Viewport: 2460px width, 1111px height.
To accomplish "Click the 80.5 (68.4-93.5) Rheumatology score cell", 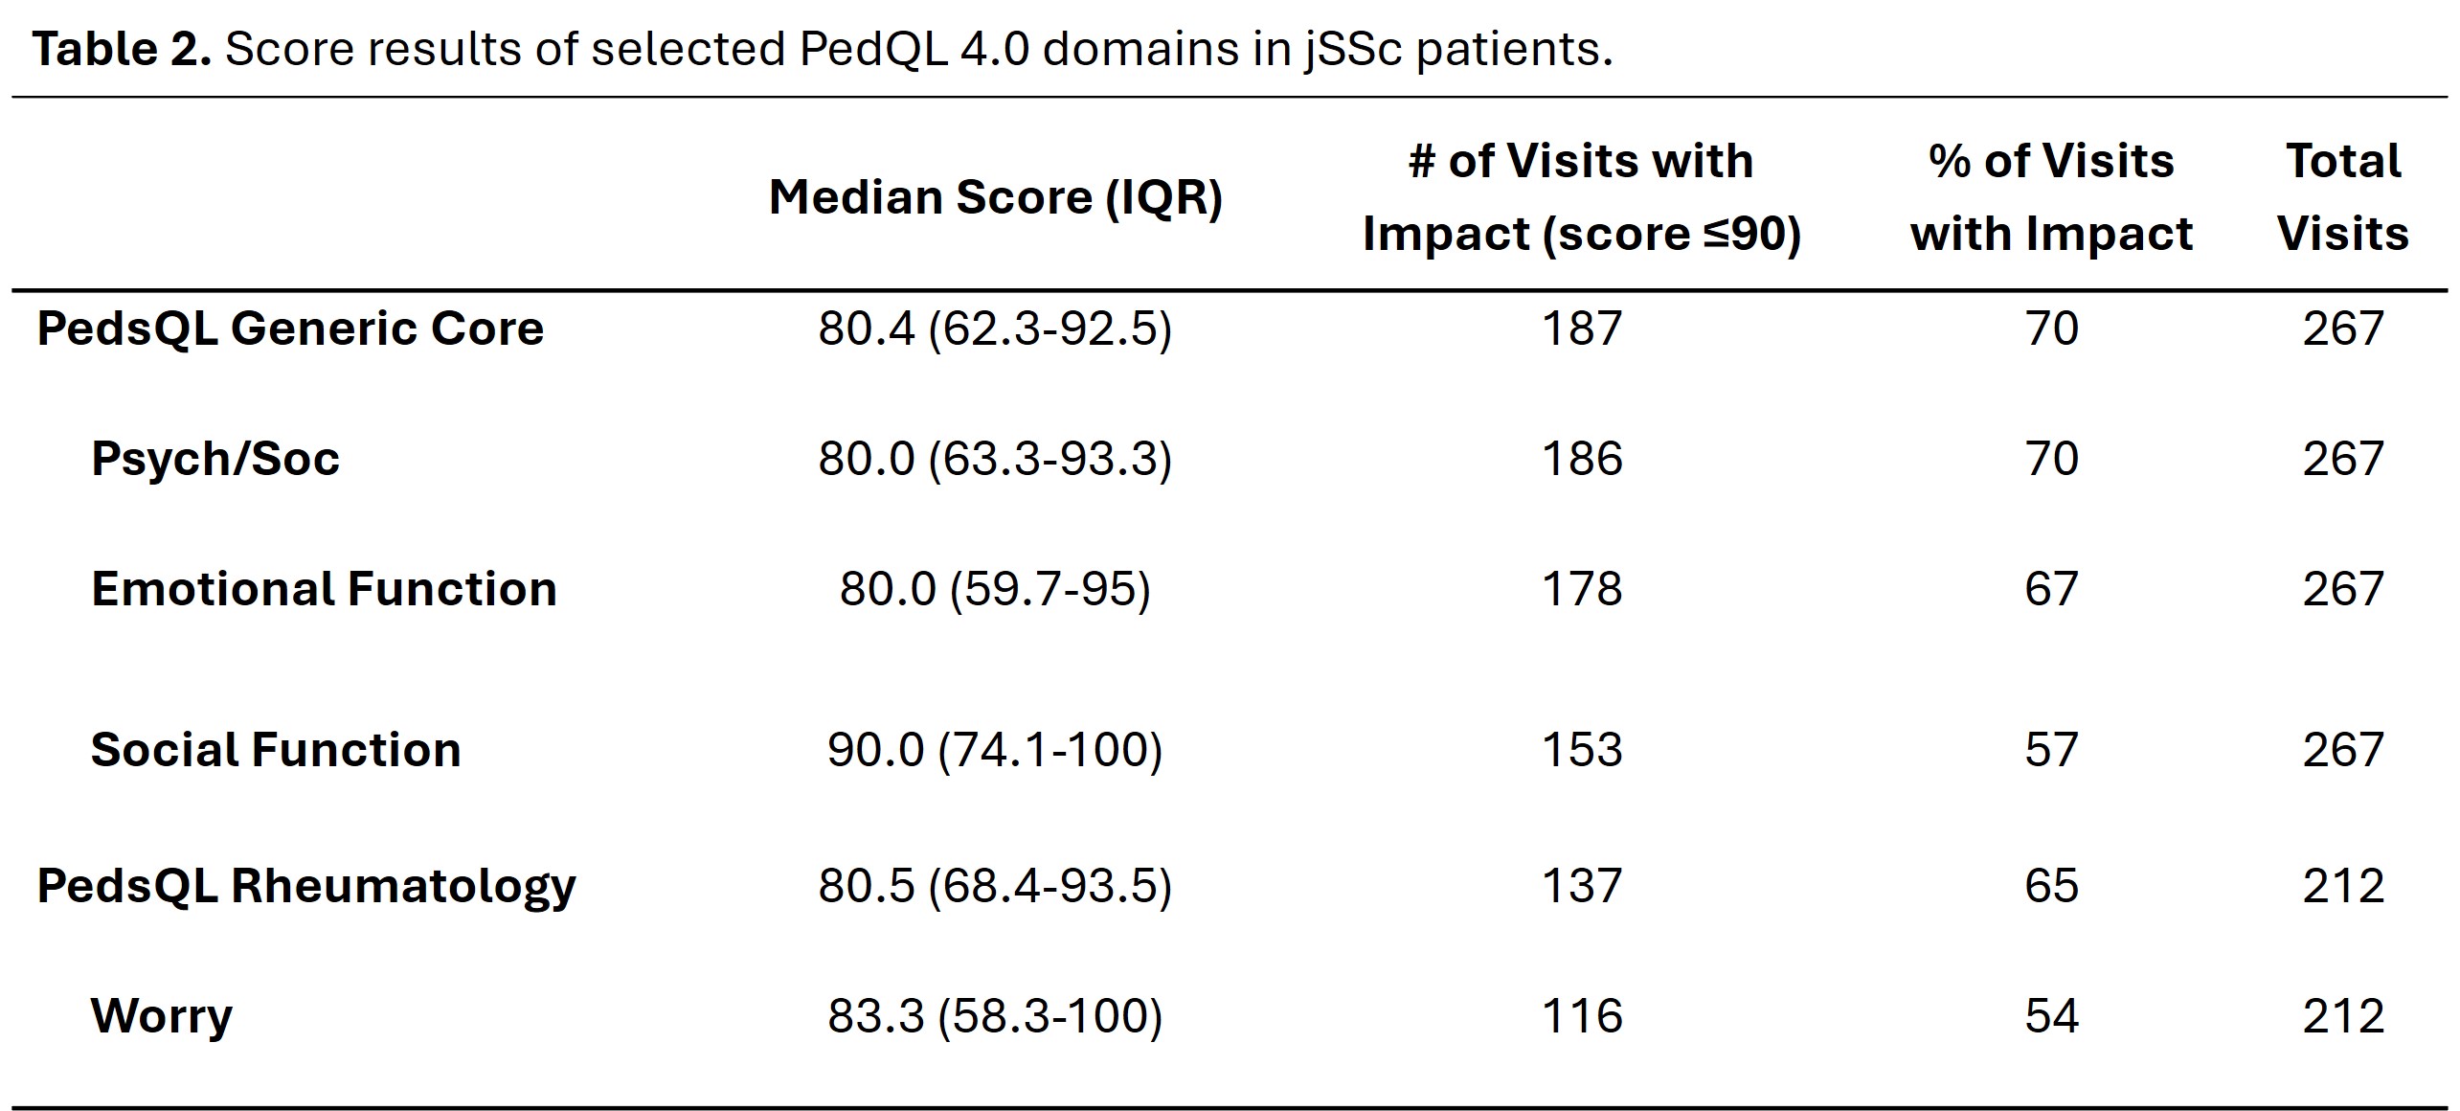I will click(995, 886).
